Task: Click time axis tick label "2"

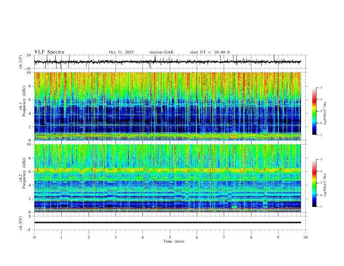Action: tap(89, 237)
